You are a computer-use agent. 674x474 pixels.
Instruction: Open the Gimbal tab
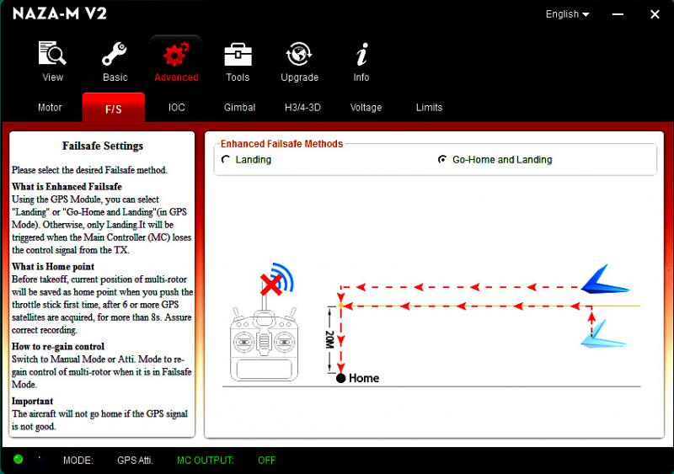[239, 108]
